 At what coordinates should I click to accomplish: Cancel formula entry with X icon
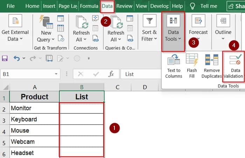(80, 74)
